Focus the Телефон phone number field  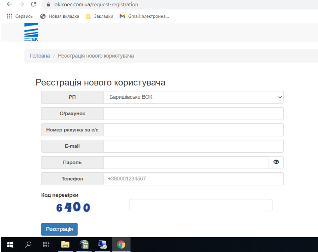(x=193, y=179)
